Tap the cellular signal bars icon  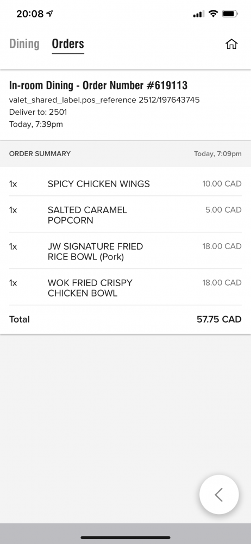click(199, 14)
